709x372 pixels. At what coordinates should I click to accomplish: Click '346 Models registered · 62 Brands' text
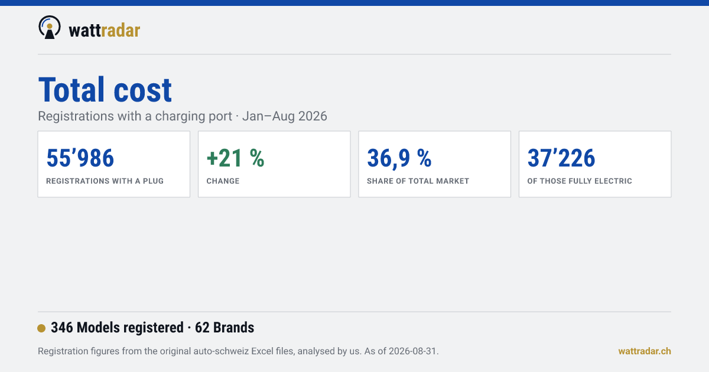152,328
